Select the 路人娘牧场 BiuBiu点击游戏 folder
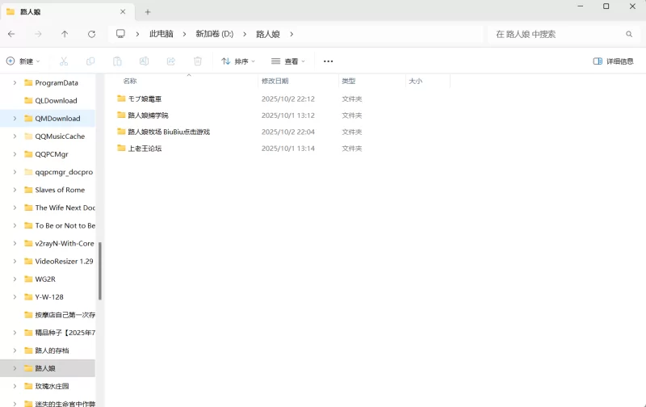This screenshot has width=646, height=407. click(169, 132)
